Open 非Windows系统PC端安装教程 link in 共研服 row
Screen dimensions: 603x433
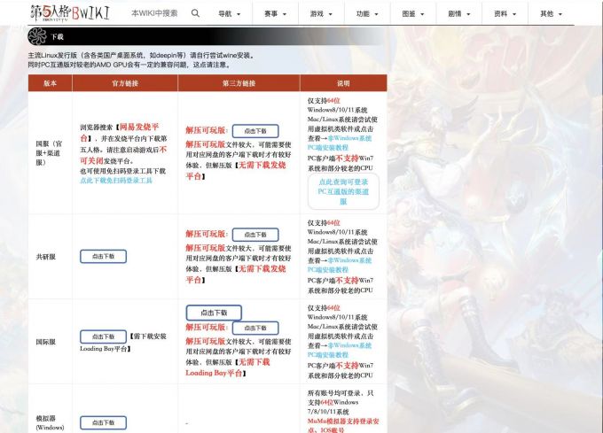(340, 265)
